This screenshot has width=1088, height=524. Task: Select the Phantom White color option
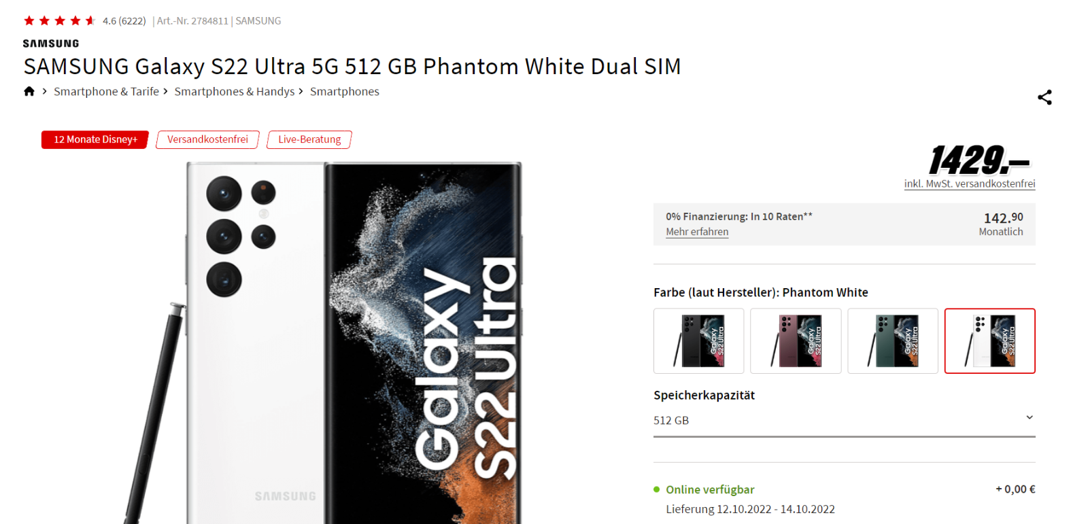coord(990,341)
